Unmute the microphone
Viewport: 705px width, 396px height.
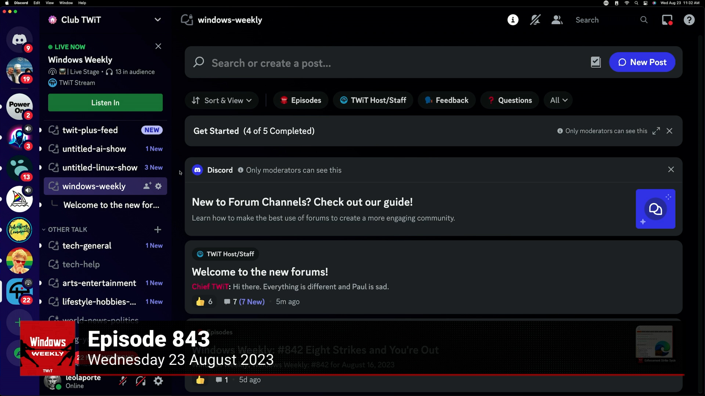tap(123, 381)
